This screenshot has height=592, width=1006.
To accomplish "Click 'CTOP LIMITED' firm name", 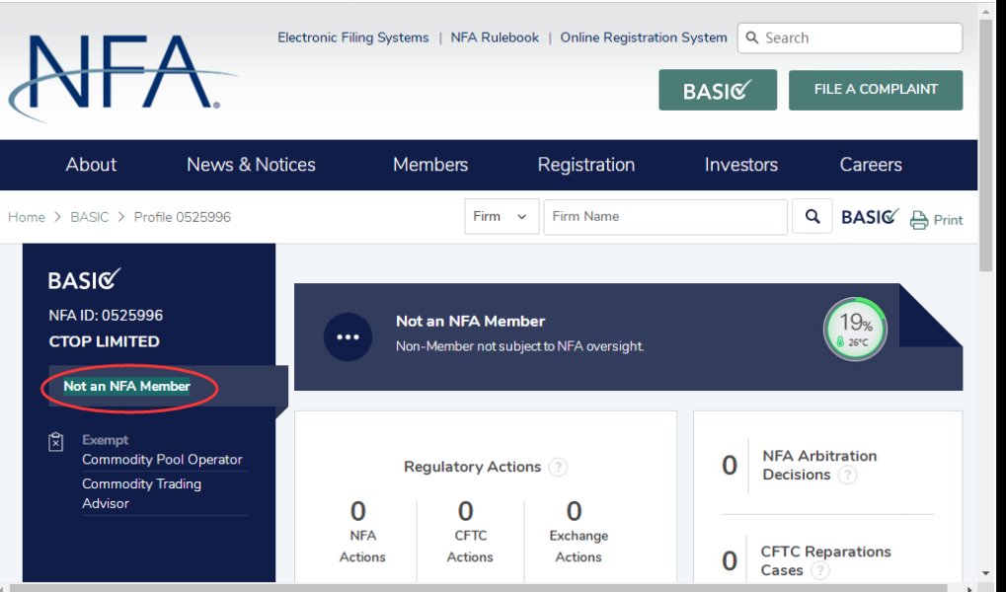I will (x=104, y=341).
